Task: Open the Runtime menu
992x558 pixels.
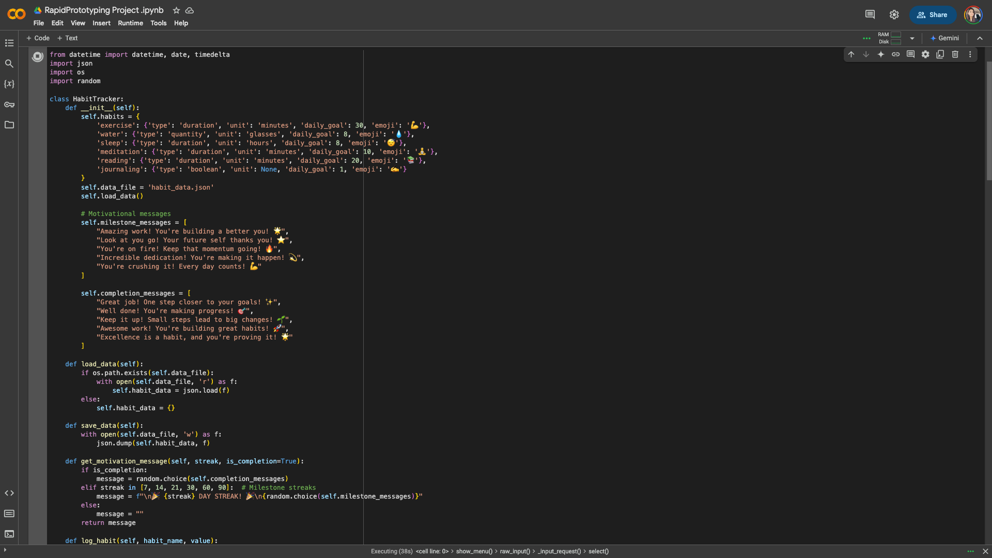Action: pos(130,23)
